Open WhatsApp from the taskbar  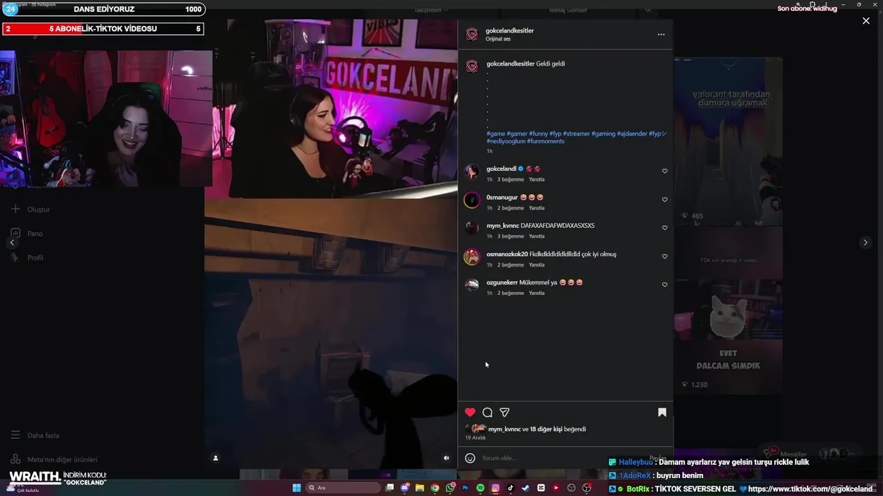(x=450, y=488)
